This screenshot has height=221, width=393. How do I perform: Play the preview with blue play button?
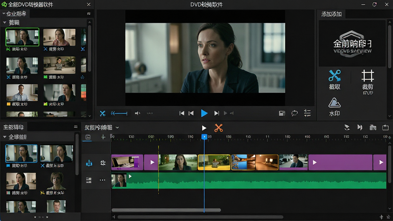point(204,113)
